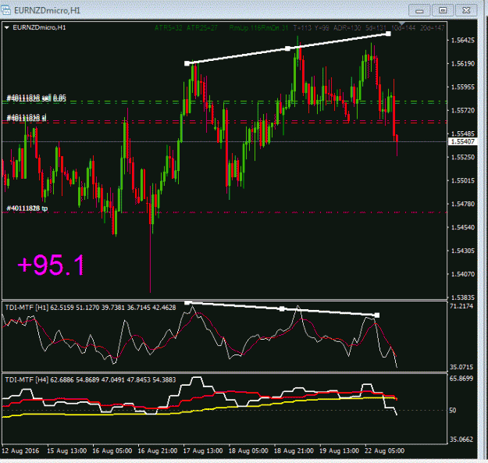488x463 pixels.
Task: Select middle anchor of TDI H1 trendline
Action: point(282,308)
